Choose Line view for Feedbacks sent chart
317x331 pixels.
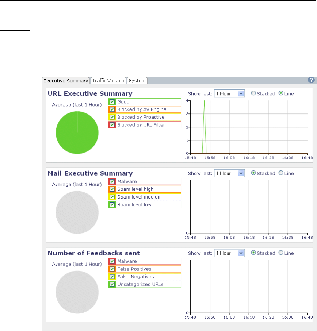pyautogui.click(x=281, y=253)
